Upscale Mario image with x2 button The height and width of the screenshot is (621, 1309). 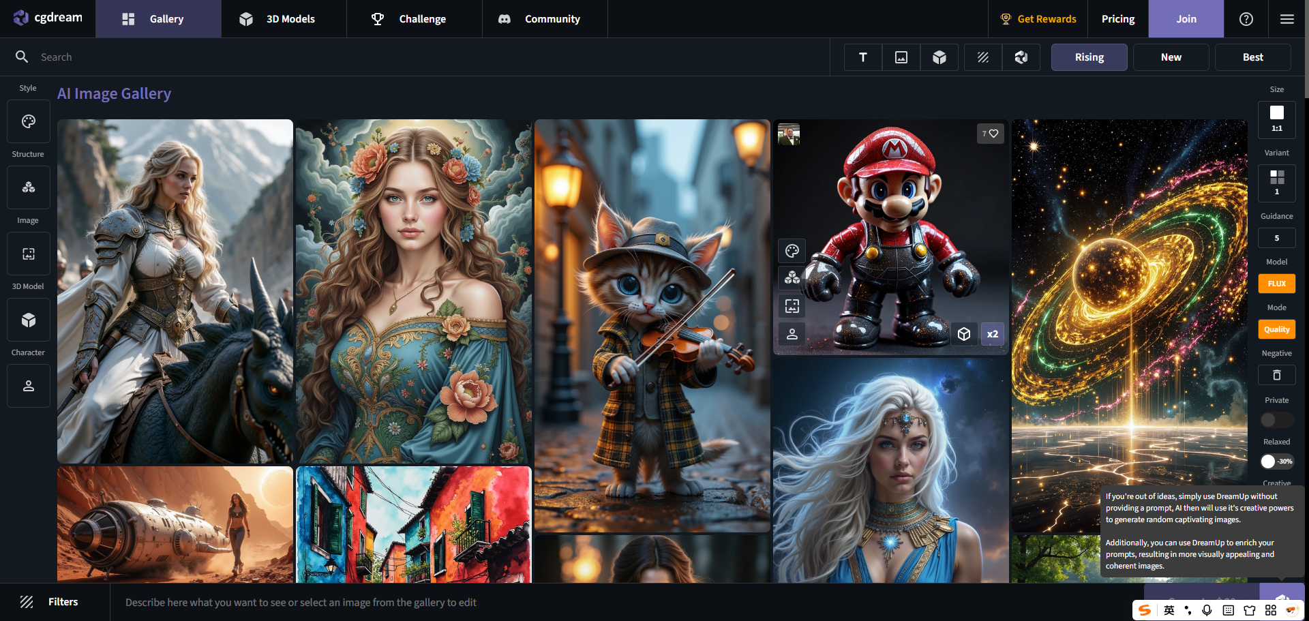pyautogui.click(x=992, y=334)
